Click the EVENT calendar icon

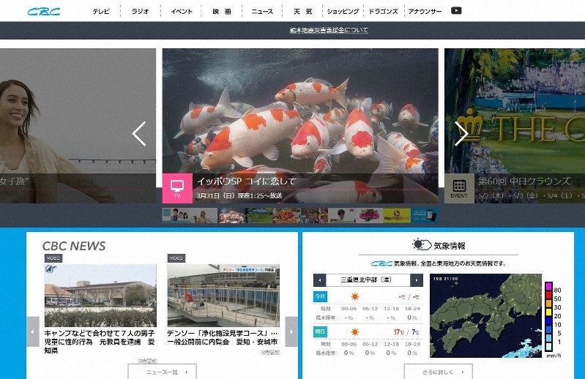click(x=459, y=188)
